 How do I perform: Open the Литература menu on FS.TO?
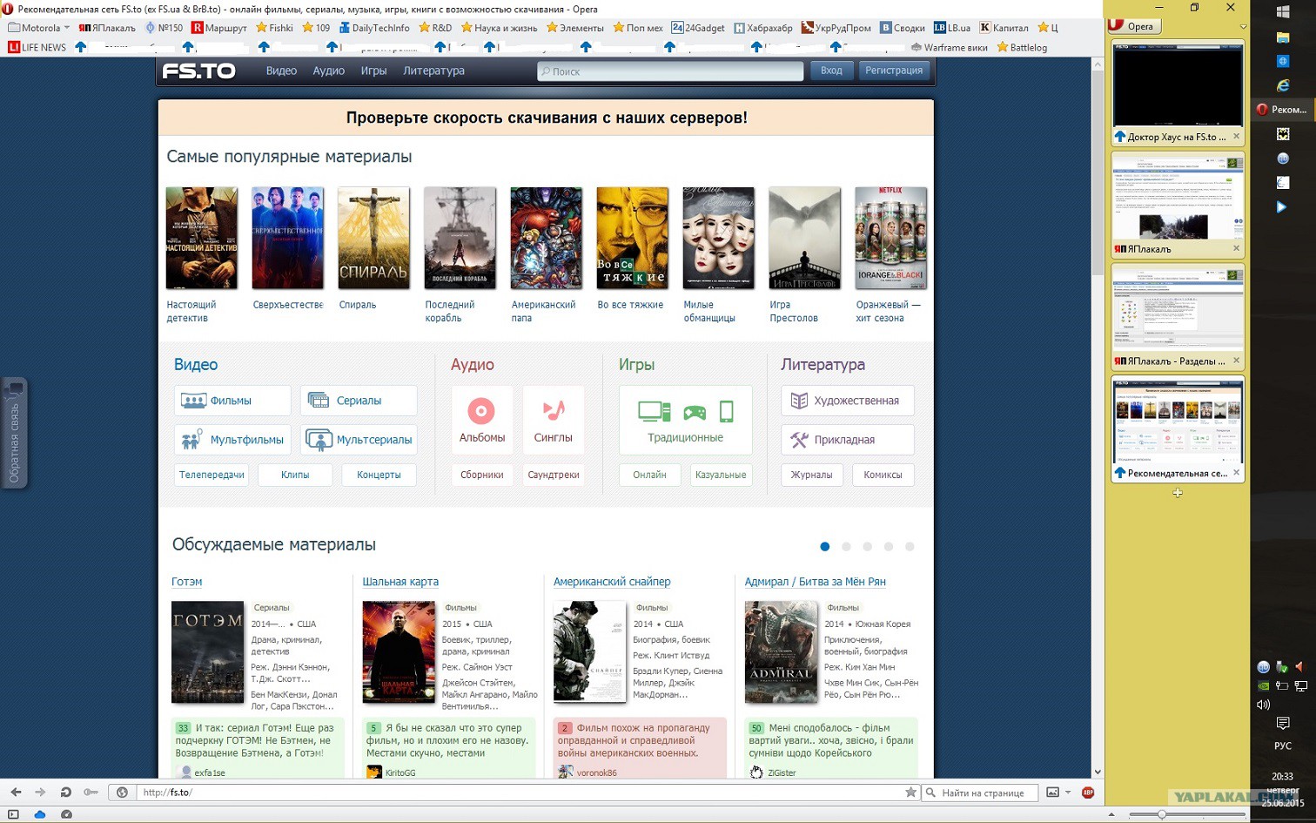coord(433,71)
